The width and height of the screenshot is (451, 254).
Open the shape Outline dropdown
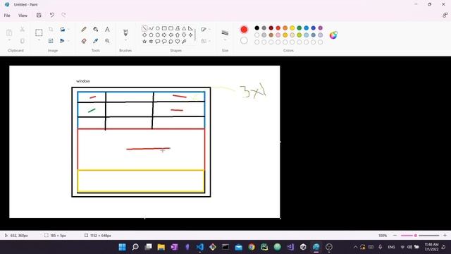pyautogui.click(x=205, y=30)
